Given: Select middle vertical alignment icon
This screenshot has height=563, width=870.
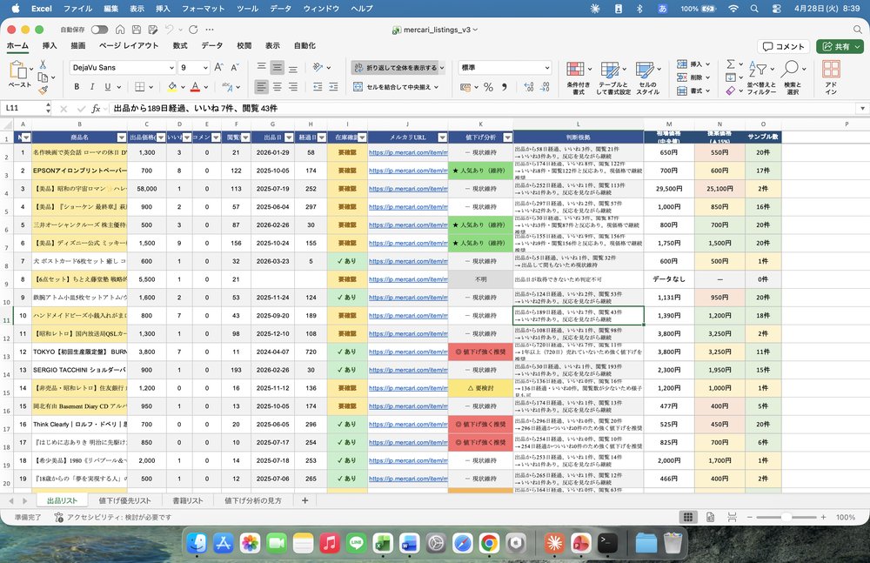Looking at the screenshot, I should point(277,68).
